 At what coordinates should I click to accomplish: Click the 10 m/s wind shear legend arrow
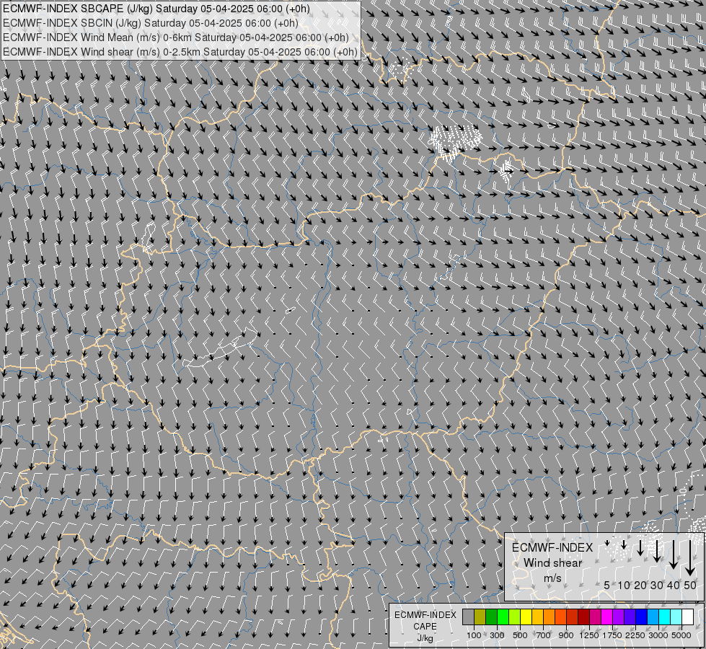pyautogui.click(x=624, y=544)
